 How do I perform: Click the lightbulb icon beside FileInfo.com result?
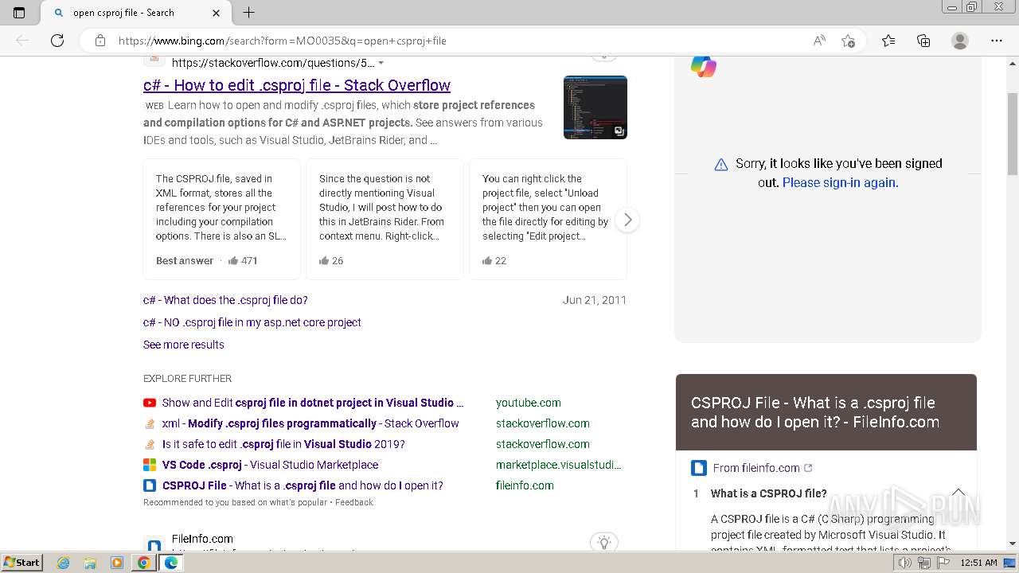click(604, 542)
